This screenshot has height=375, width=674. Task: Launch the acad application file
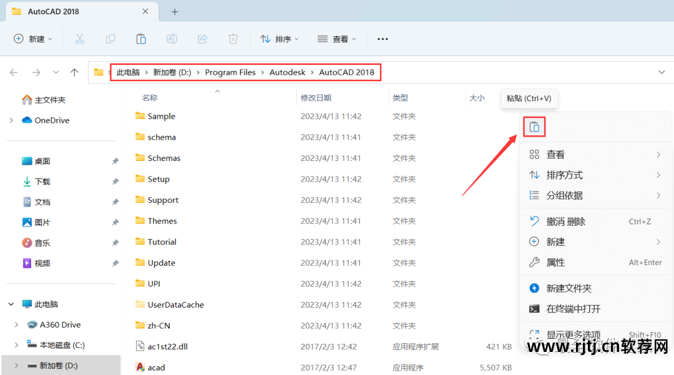[x=155, y=368]
